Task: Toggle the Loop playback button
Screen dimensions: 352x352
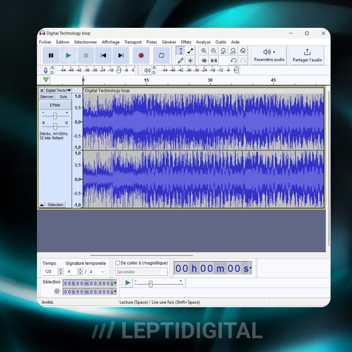Action: click(161, 55)
